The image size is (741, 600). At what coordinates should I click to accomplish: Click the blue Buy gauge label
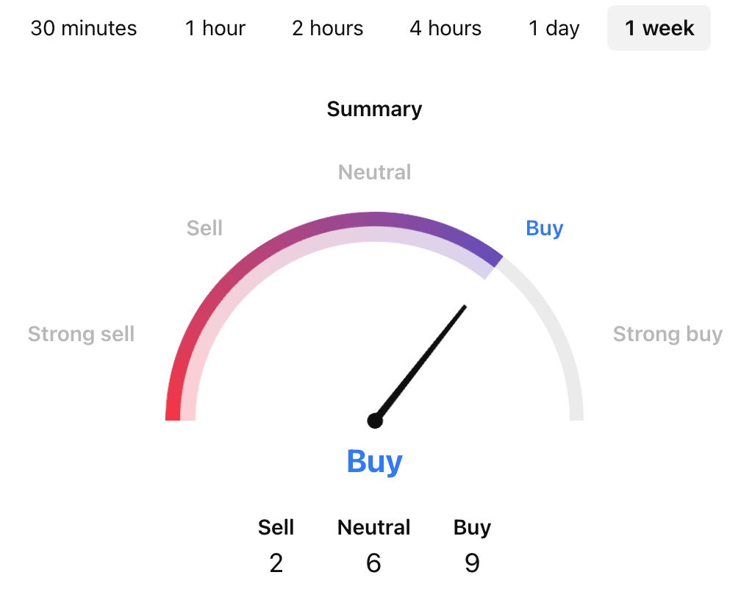545,228
